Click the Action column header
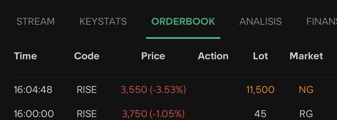The image size is (337, 120). point(213,56)
